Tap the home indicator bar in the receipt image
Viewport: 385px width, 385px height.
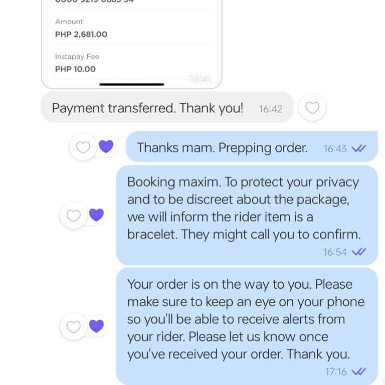tap(132, 84)
